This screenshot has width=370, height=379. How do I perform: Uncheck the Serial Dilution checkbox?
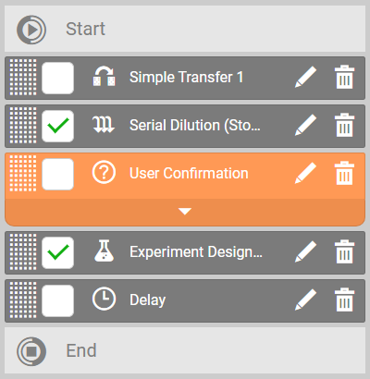click(x=57, y=126)
